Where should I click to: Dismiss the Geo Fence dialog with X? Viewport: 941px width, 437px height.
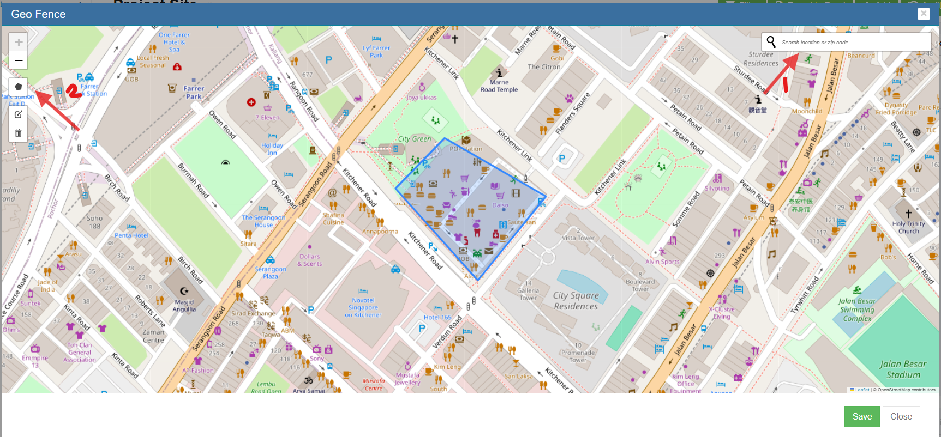pos(923,14)
